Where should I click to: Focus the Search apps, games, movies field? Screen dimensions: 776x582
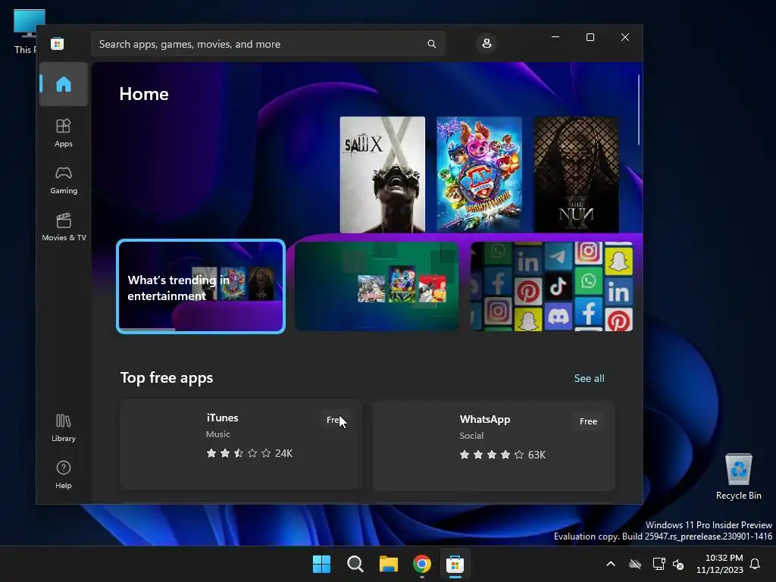pyautogui.click(x=268, y=44)
